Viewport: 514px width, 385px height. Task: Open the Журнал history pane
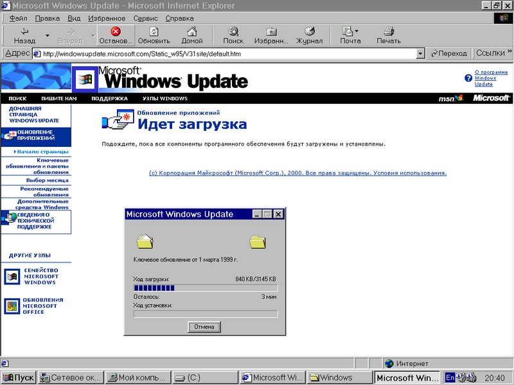[x=309, y=36]
